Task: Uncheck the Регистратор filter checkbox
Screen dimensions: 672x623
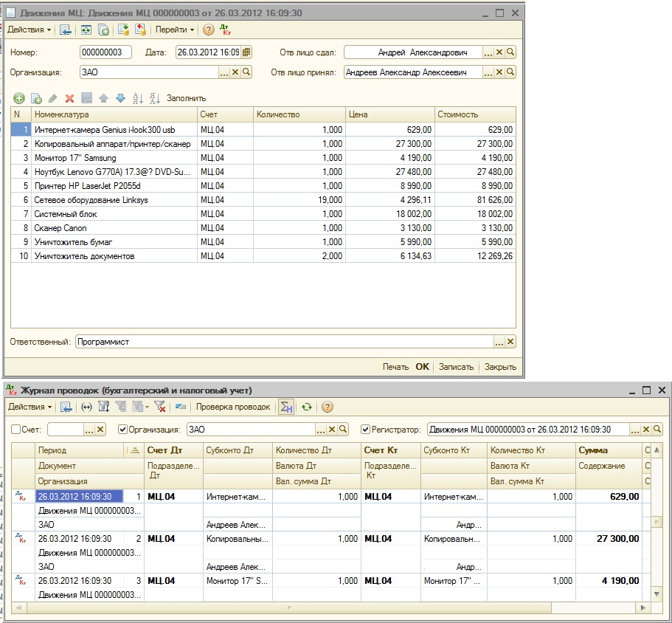Action: pos(366,429)
